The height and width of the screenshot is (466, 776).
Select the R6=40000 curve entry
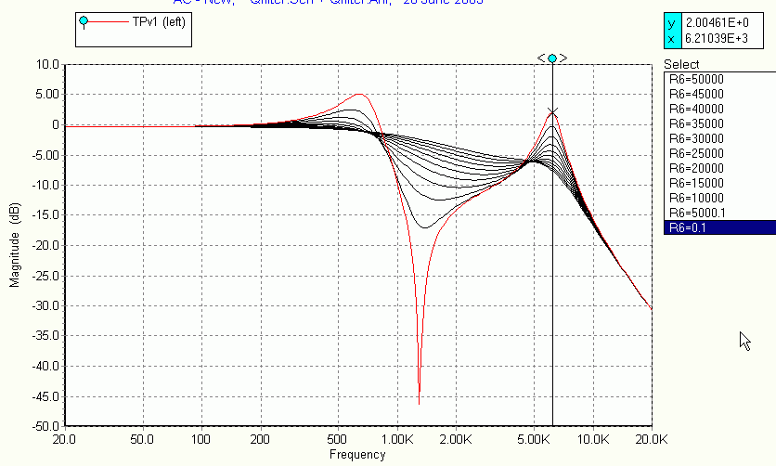tap(720, 109)
